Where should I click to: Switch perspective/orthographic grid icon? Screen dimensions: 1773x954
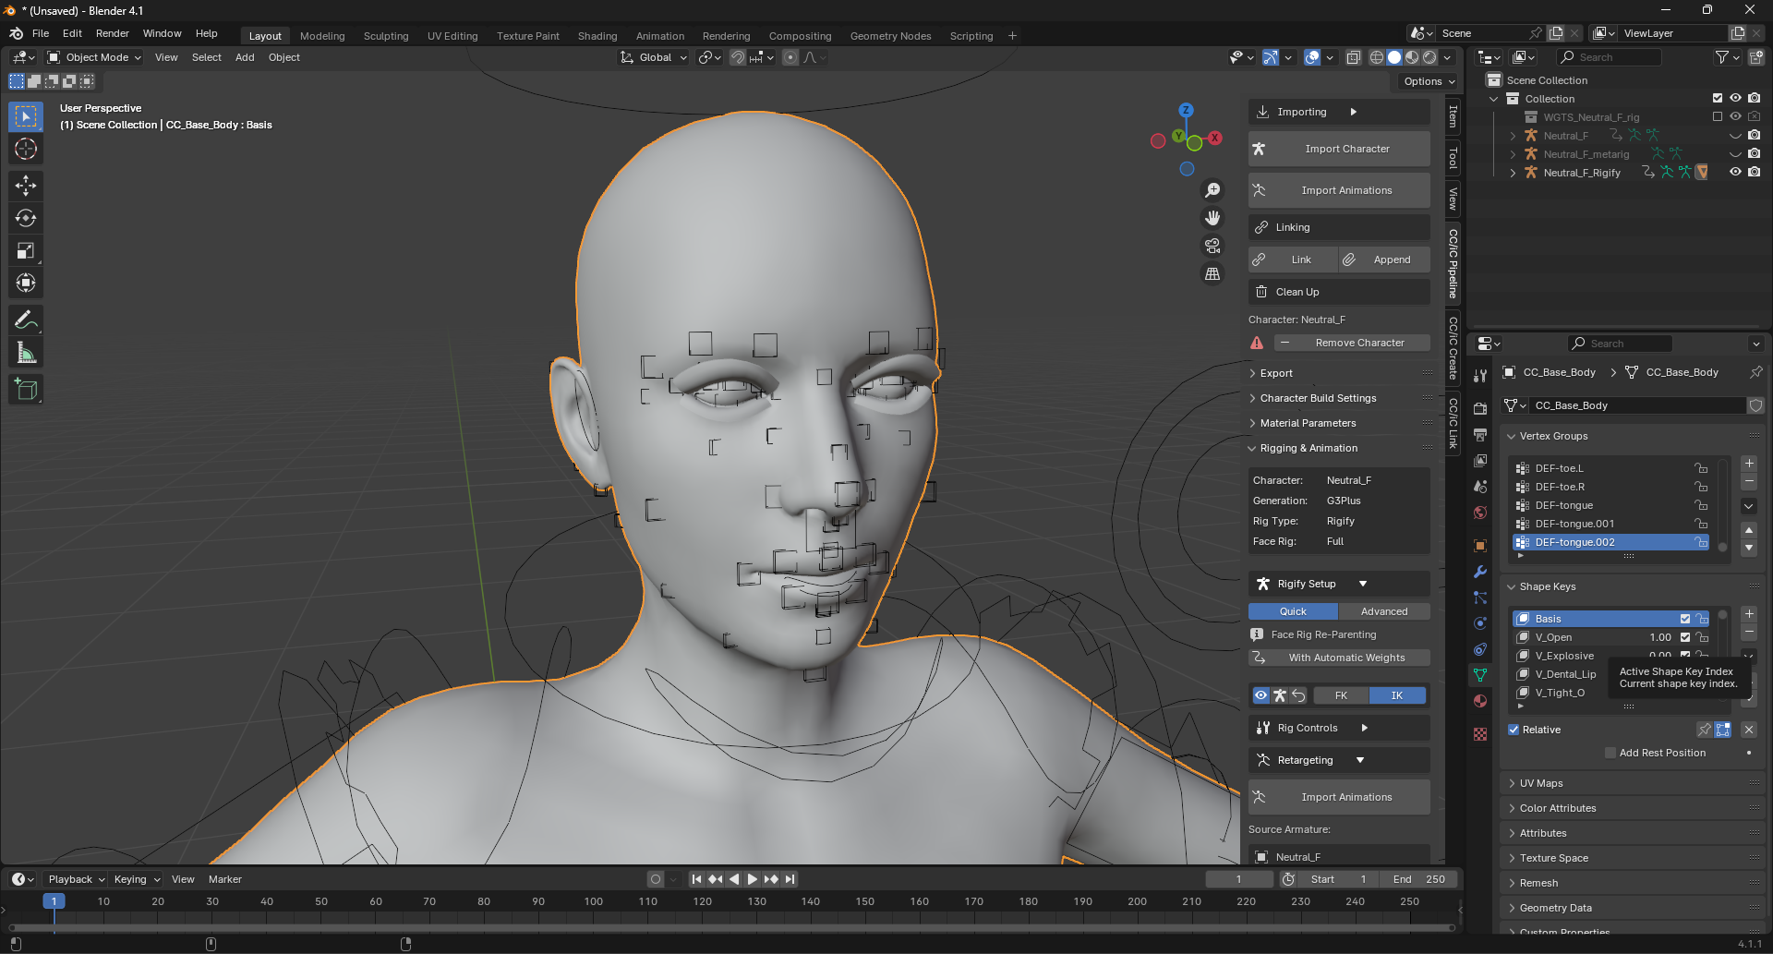pos(1212,273)
